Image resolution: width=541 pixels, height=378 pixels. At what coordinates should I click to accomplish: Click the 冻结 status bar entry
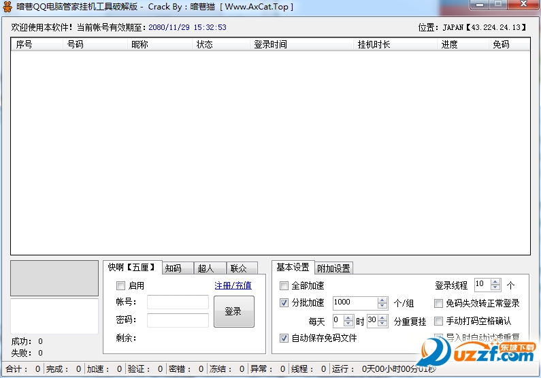pos(227,369)
